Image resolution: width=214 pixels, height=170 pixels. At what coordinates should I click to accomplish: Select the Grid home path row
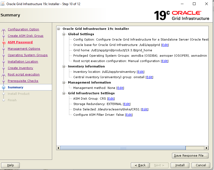(113, 50)
